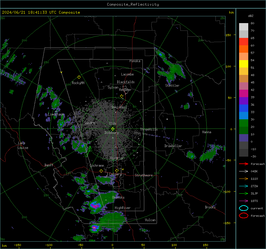Click the green storm track outline near Cochrane

(88, 152)
